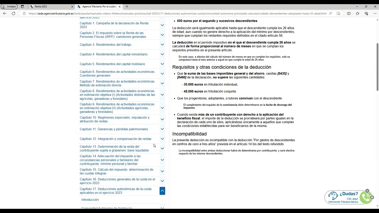379x213 pixels.
Task: Expand Capítulo 15 chevron
Action: click(162, 171)
